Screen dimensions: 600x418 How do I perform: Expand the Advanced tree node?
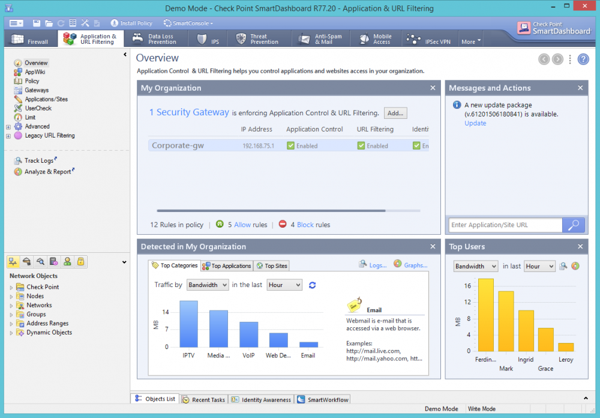(8, 127)
